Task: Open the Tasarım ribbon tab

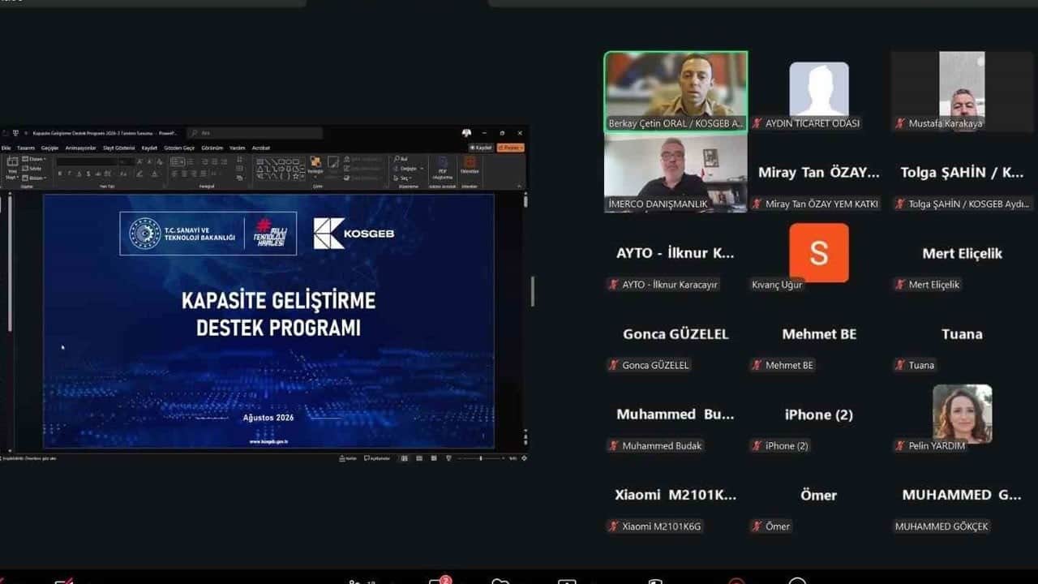Action: (x=26, y=148)
